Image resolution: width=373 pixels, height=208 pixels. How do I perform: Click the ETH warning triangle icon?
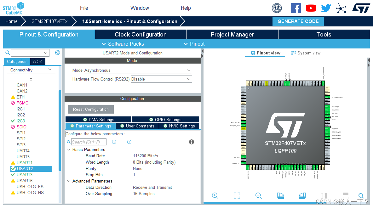[13, 97]
